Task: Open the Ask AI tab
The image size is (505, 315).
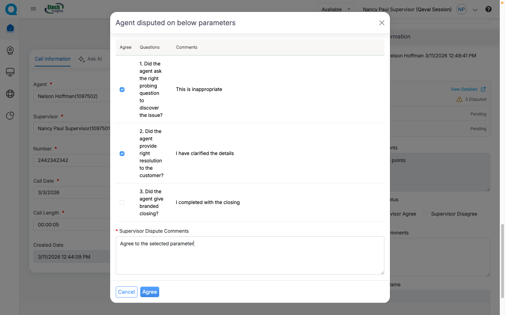Action: click(x=90, y=59)
